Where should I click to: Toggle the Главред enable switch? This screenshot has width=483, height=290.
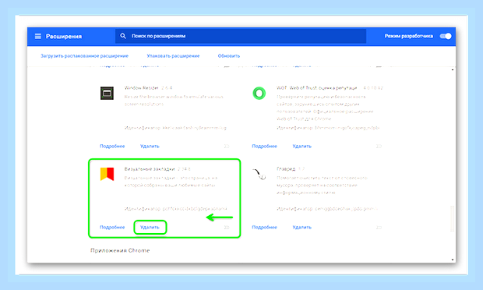[x=379, y=227]
